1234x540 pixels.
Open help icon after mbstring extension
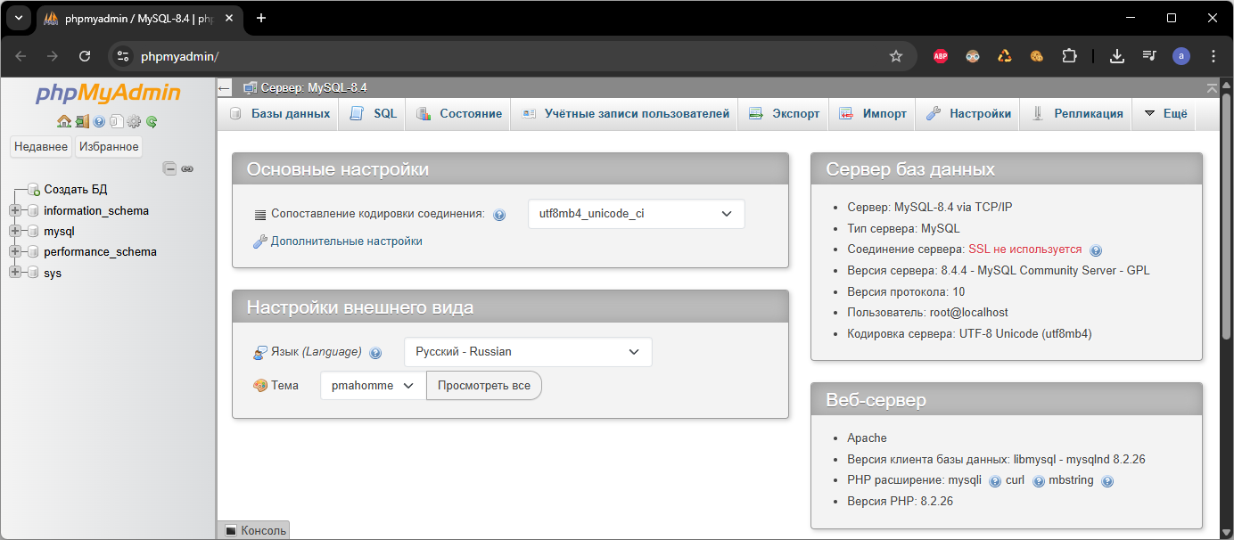(x=1107, y=481)
